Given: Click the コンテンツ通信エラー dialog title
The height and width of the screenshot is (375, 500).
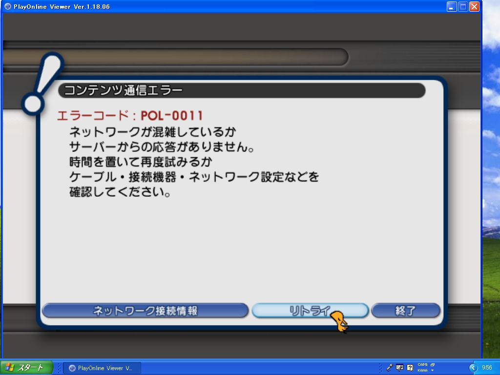Looking at the screenshot, I should pos(123,90).
